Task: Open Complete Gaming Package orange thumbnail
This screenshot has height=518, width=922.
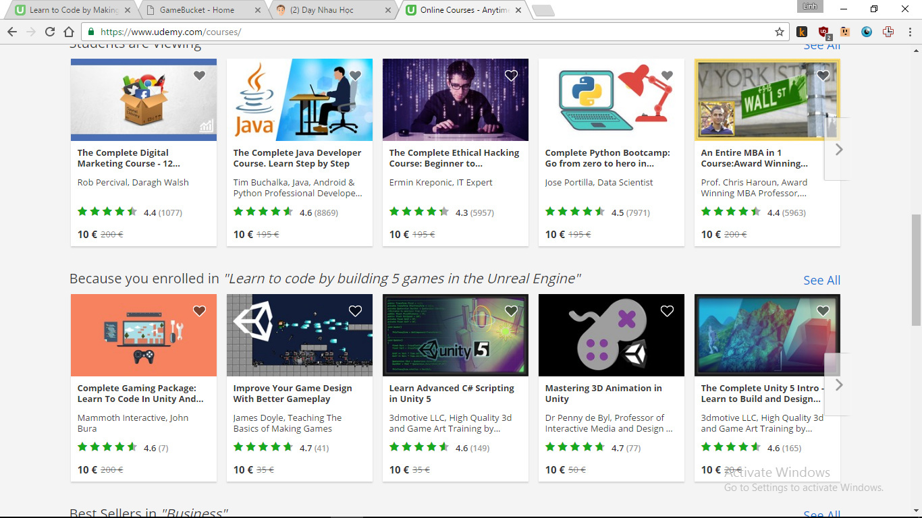Action: (x=144, y=335)
